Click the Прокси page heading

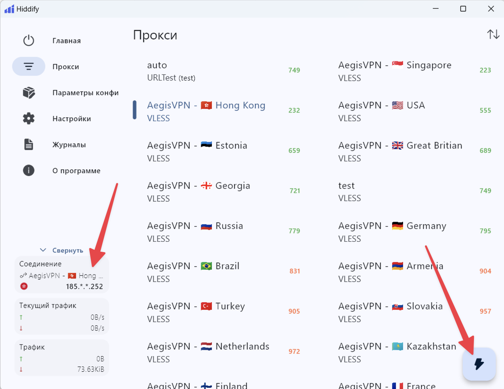[x=155, y=35]
